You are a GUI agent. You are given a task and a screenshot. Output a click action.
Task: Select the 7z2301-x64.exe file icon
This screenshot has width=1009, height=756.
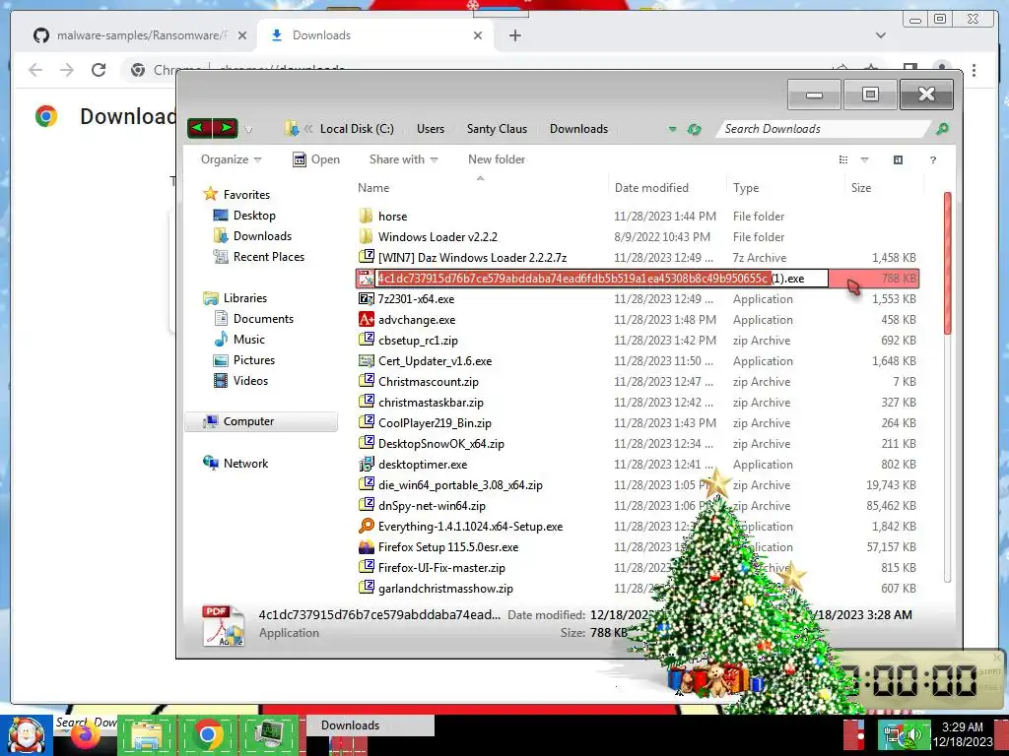point(367,298)
